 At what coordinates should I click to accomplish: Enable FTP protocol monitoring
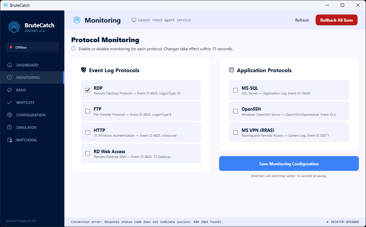(x=88, y=111)
